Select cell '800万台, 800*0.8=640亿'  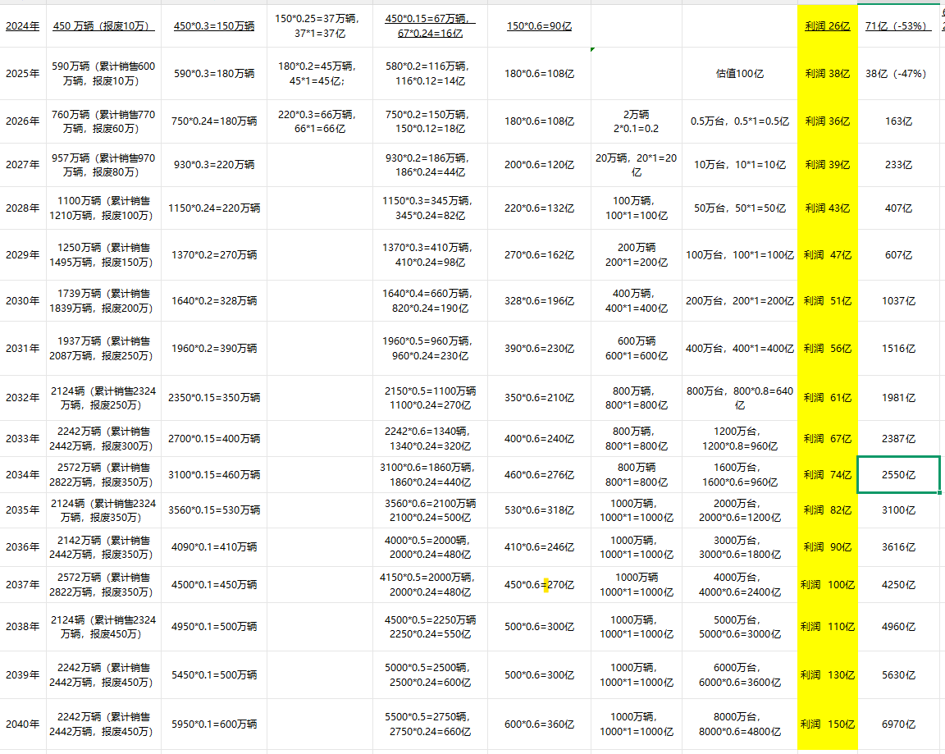(x=739, y=398)
